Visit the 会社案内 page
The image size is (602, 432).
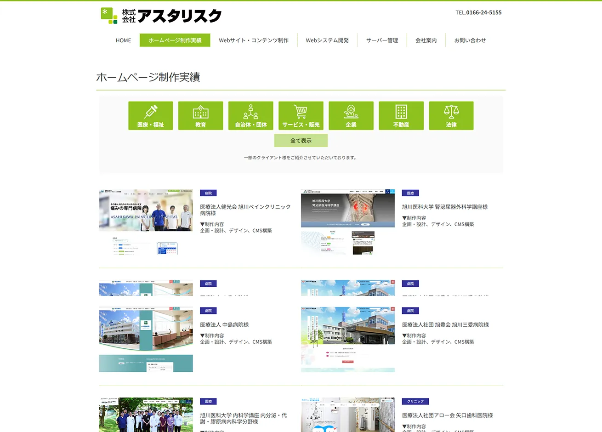coord(426,40)
